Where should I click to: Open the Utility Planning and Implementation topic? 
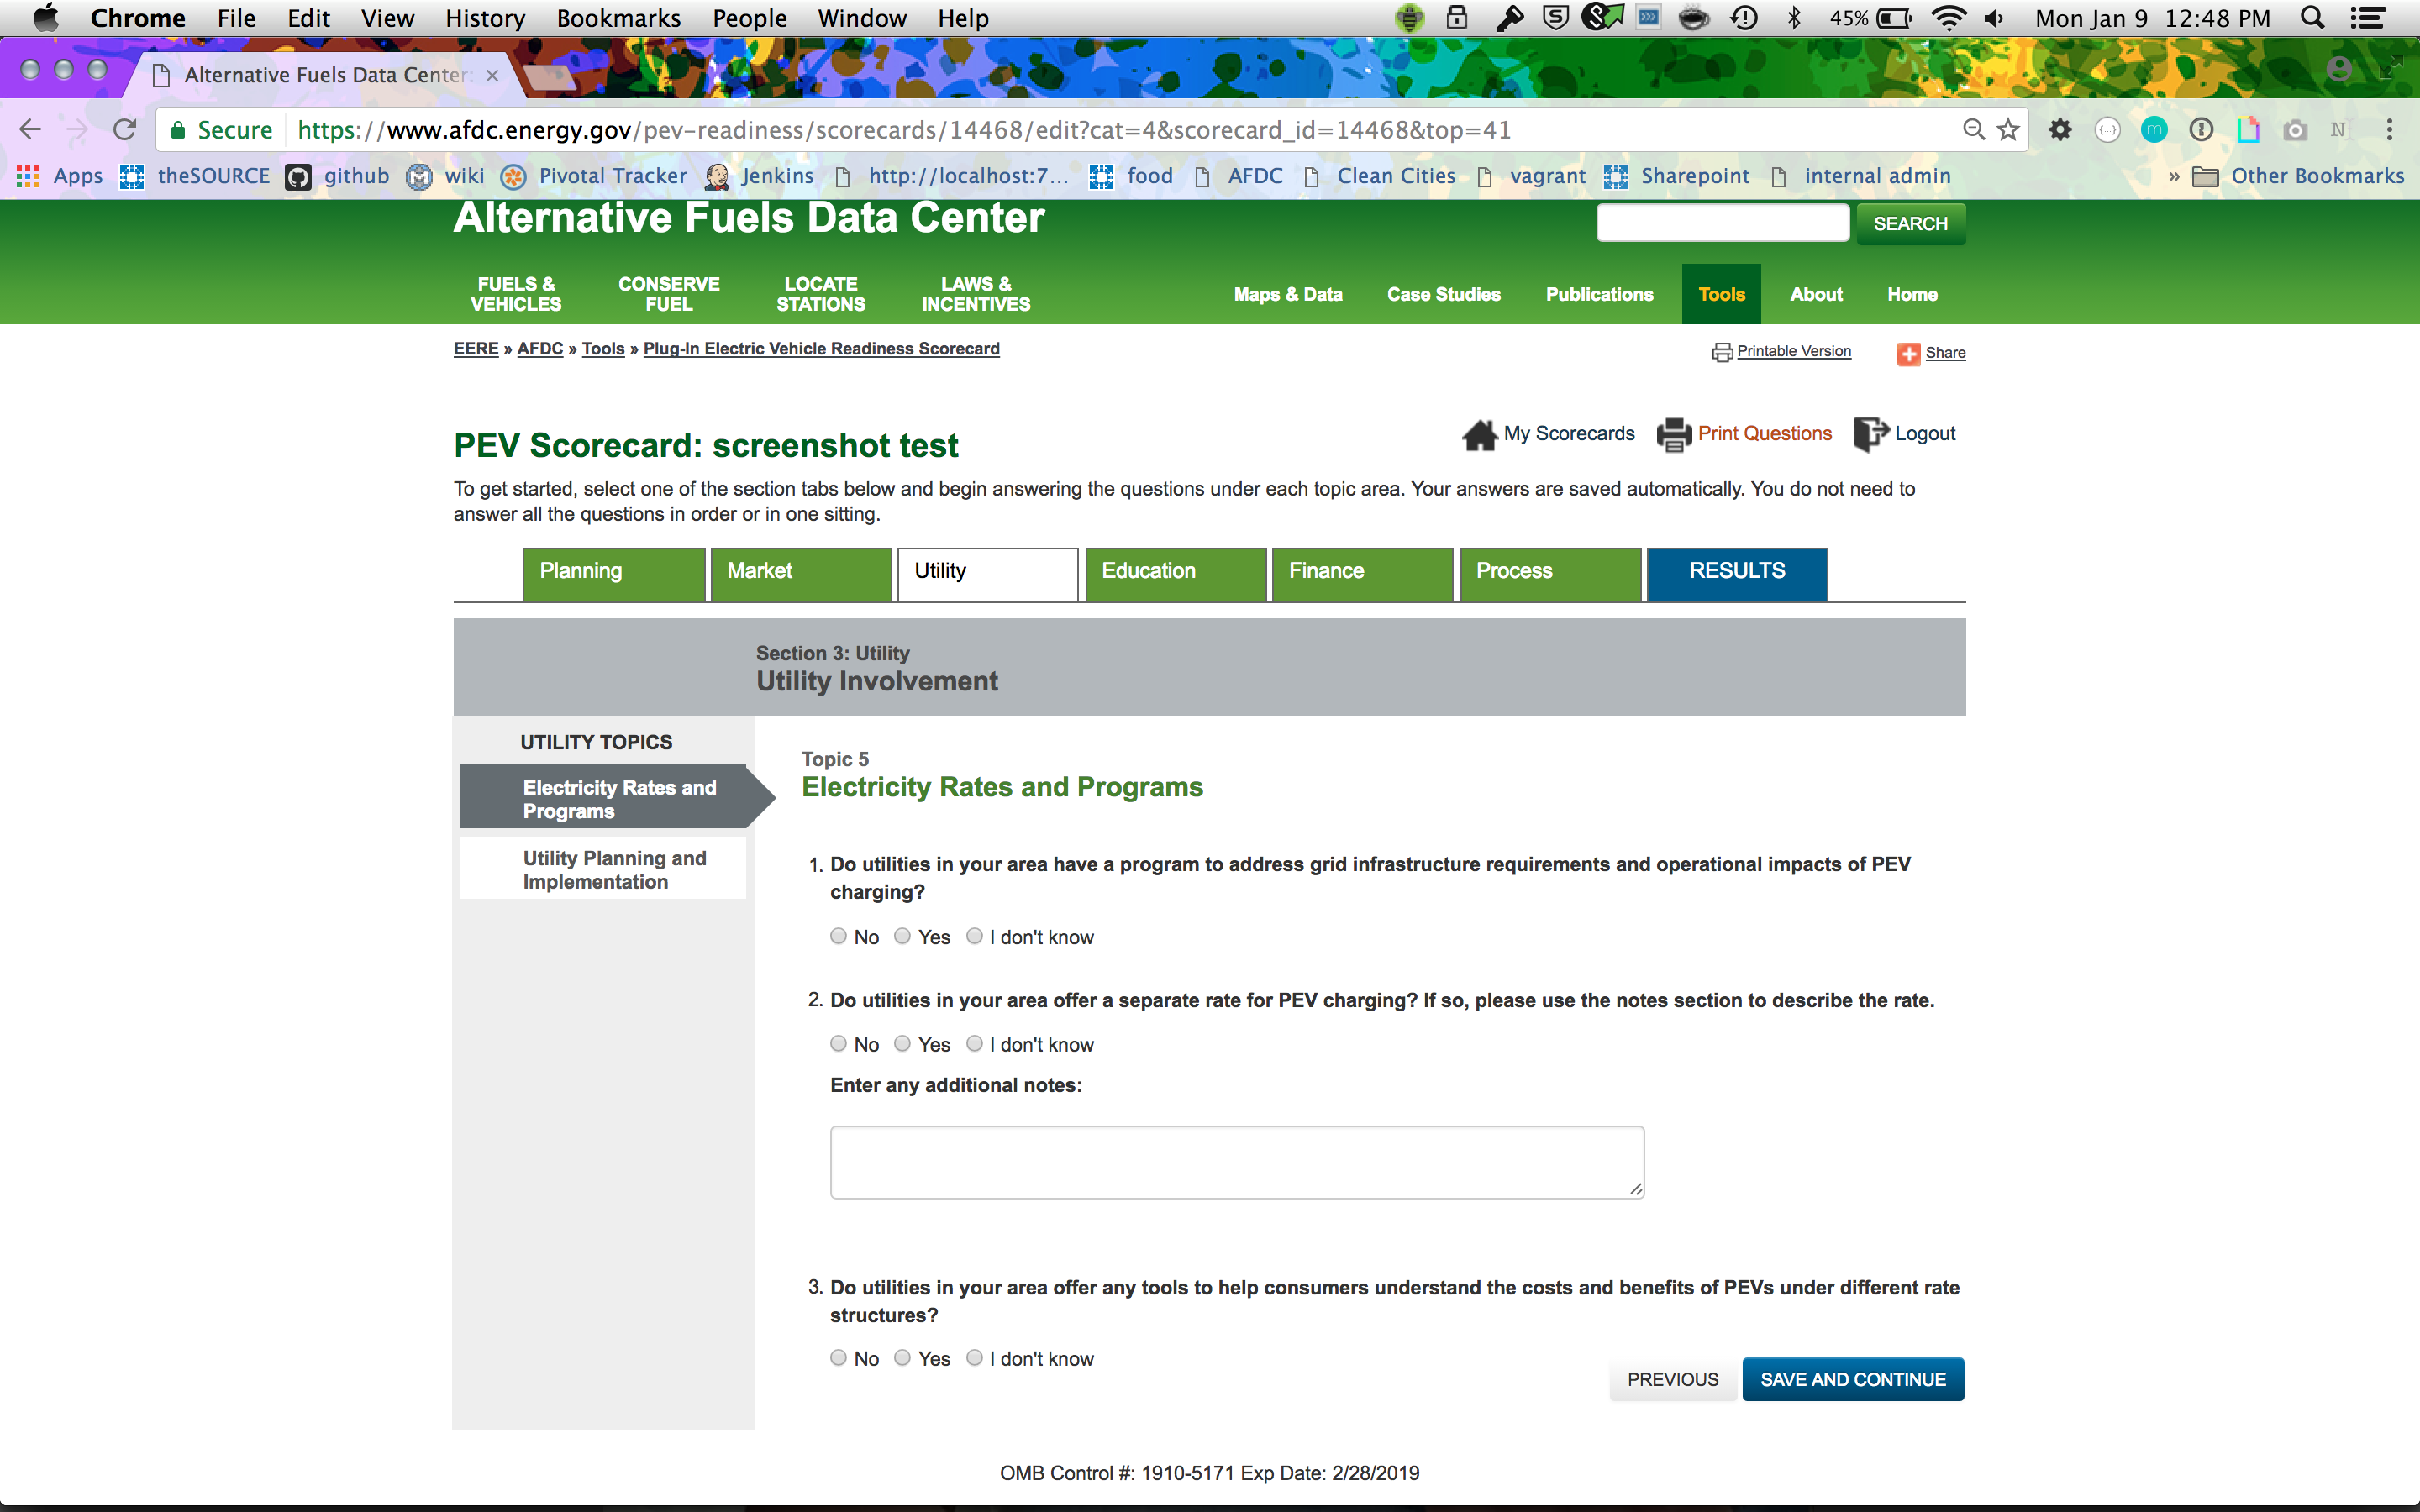tap(614, 869)
